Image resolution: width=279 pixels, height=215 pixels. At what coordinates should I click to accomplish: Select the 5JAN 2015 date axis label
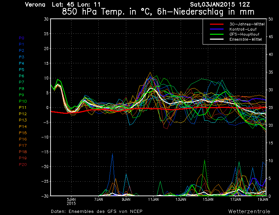71,201
